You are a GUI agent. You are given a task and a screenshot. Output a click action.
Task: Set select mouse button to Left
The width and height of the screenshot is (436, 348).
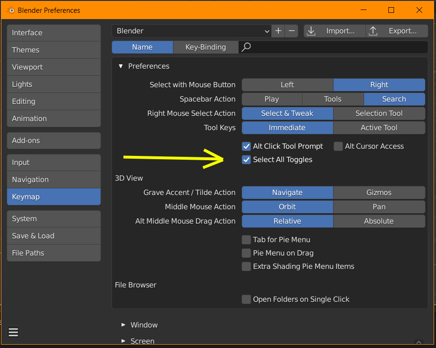[287, 85]
